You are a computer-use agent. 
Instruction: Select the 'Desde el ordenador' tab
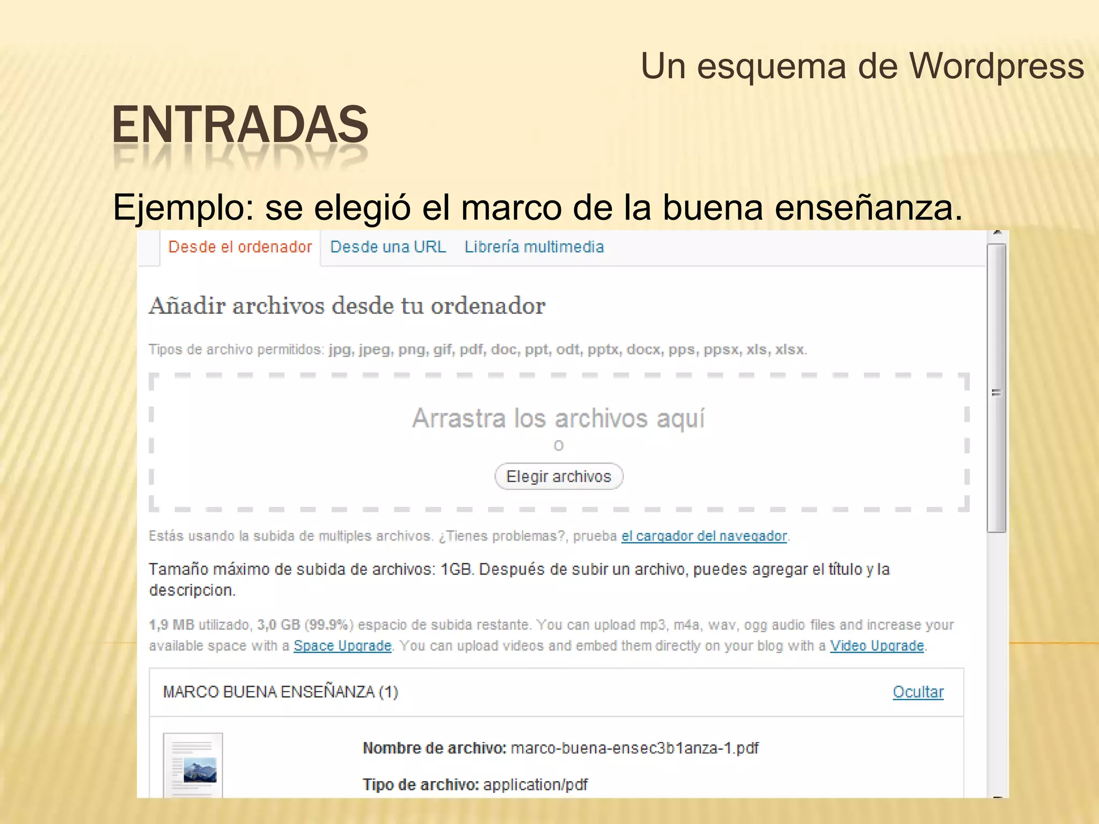pyautogui.click(x=240, y=247)
